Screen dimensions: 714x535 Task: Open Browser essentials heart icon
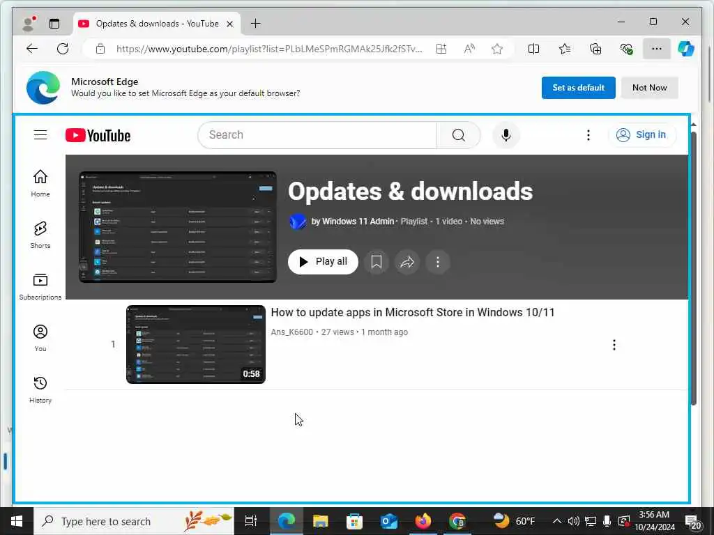627,49
